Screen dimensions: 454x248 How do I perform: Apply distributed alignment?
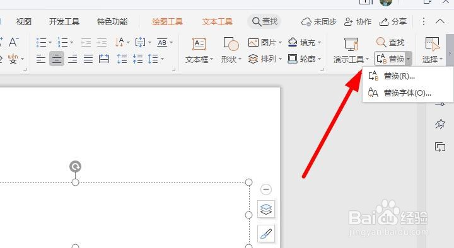tap(104, 59)
